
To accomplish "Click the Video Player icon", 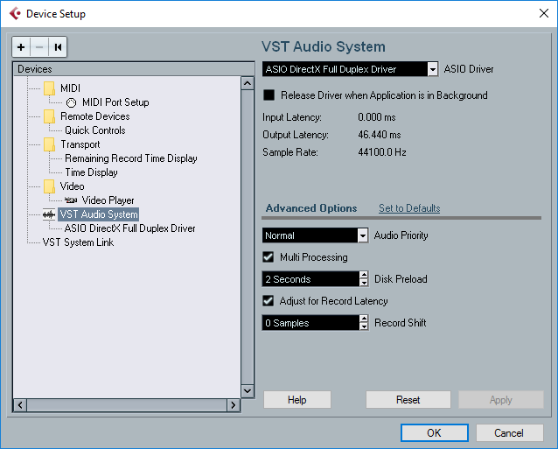I will (71, 200).
